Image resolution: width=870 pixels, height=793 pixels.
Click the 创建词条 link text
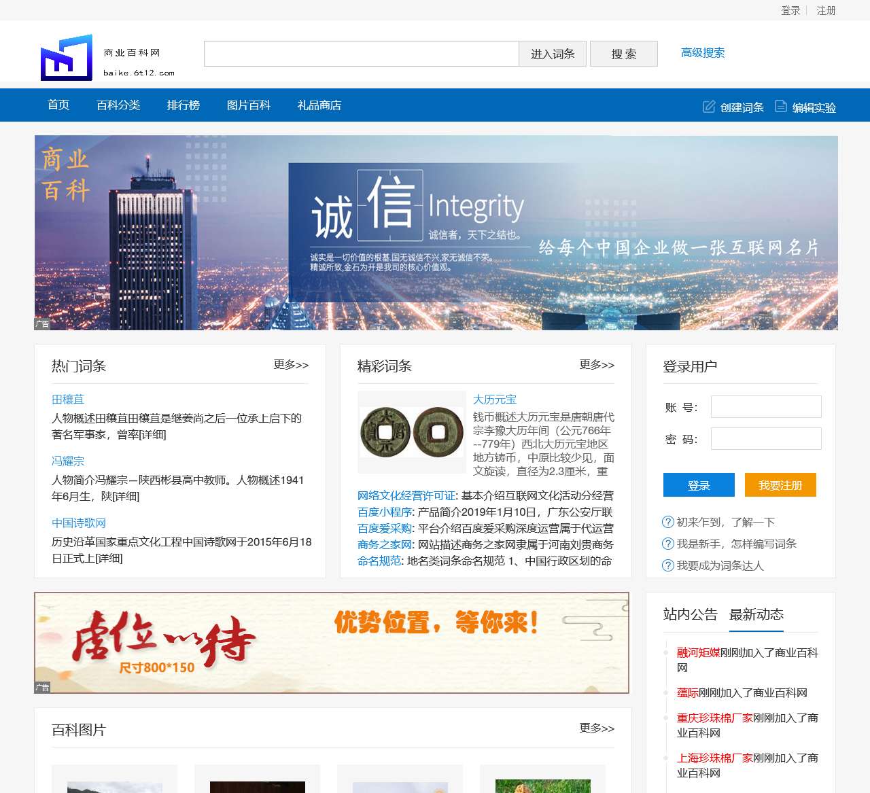(742, 107)
